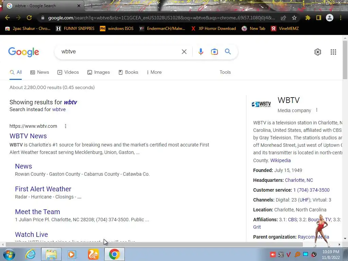This screenshot has width=348, height=261.
Task: Start voice search with microphone
Action: click(201, 52)
